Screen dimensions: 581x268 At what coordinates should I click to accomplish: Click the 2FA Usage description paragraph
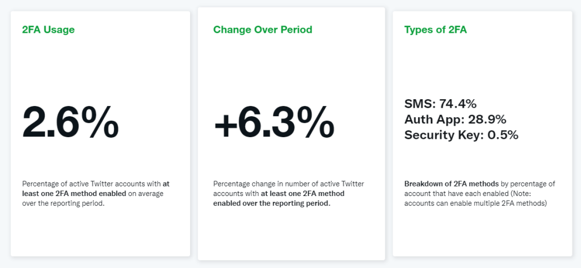[x=96, y=194]
